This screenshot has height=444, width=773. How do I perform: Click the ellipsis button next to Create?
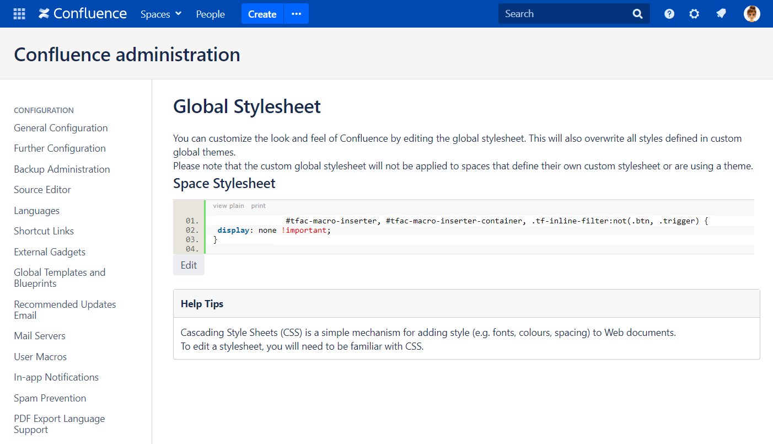tap(297, 14)
